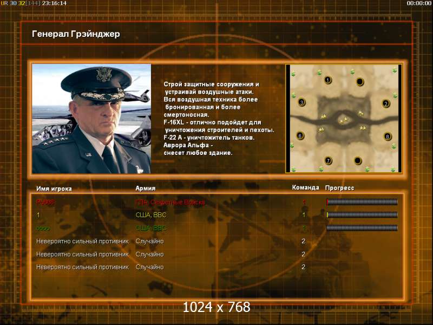
Task: Click the green player name in third row
Action: point(43,228)
